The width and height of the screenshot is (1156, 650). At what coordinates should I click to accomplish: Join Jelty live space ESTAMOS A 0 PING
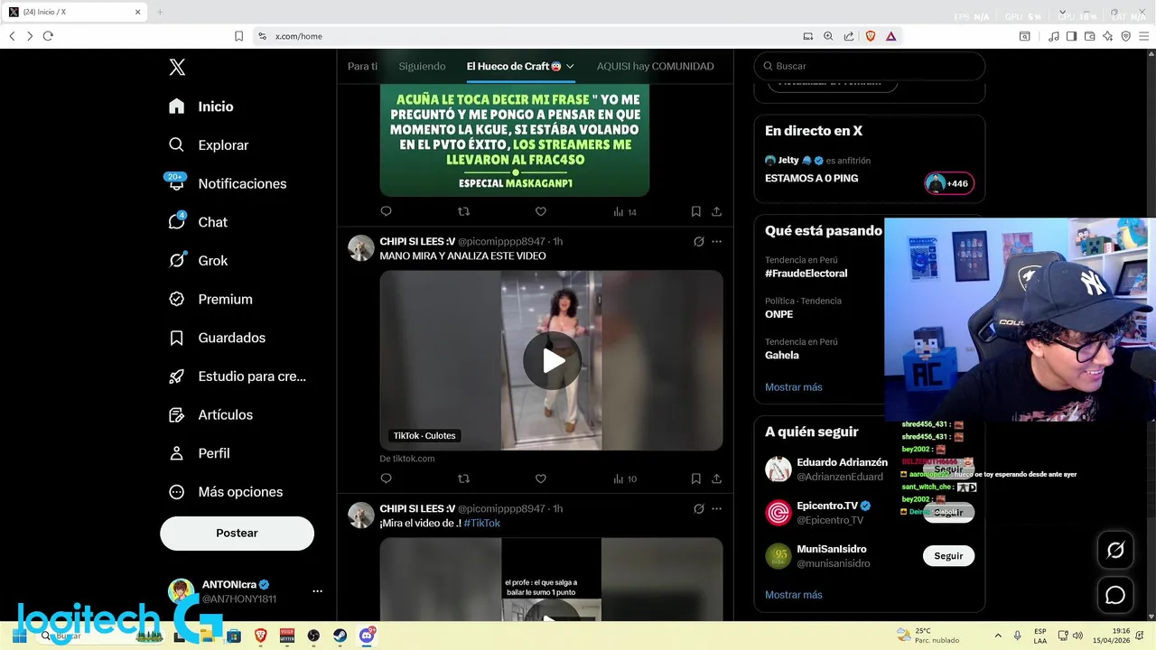pyautogui.click(x=812, y=178)
